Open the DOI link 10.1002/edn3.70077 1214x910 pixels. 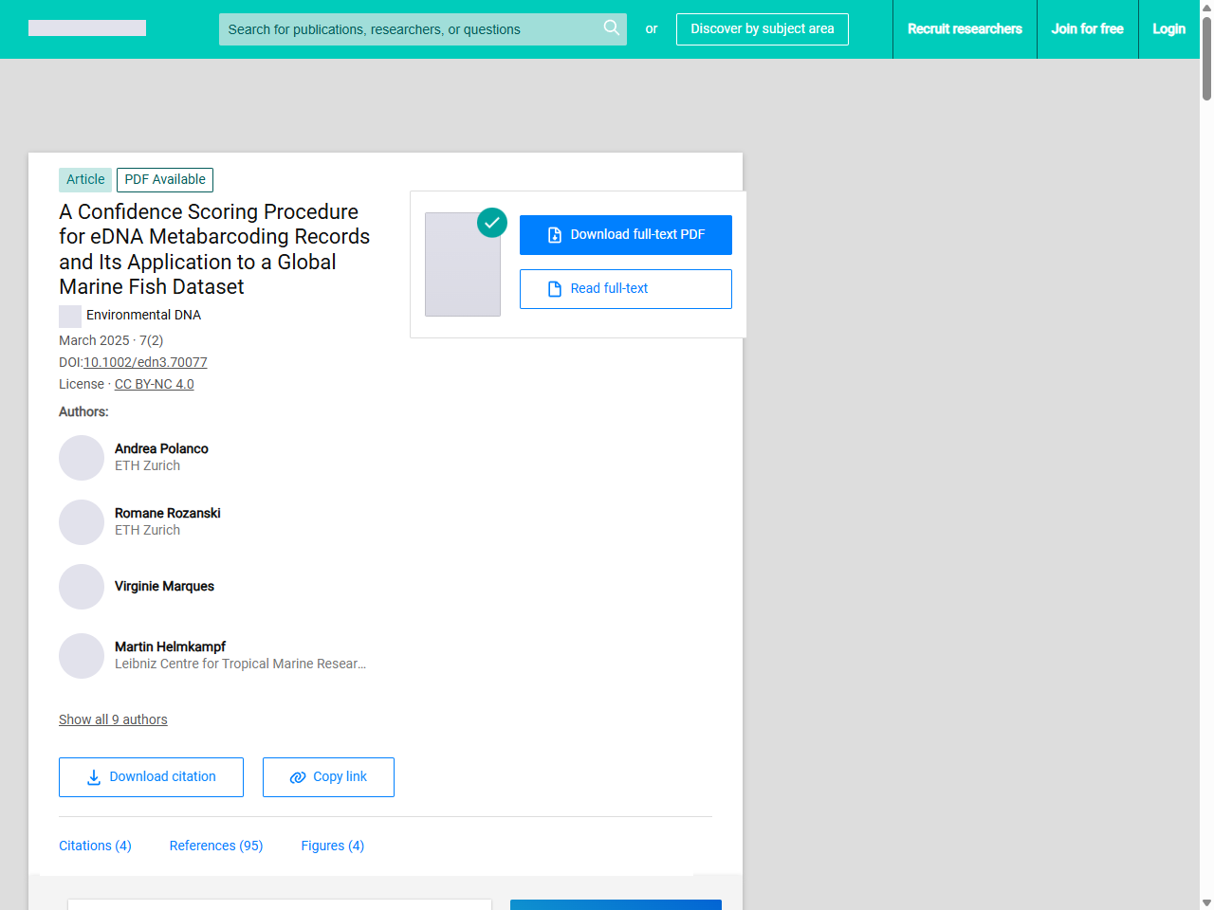point(145,362)
